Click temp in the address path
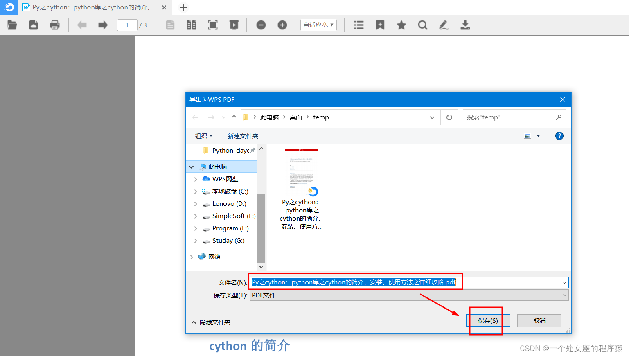The height and width of the screenshot is (356, 629). point(321,117)
